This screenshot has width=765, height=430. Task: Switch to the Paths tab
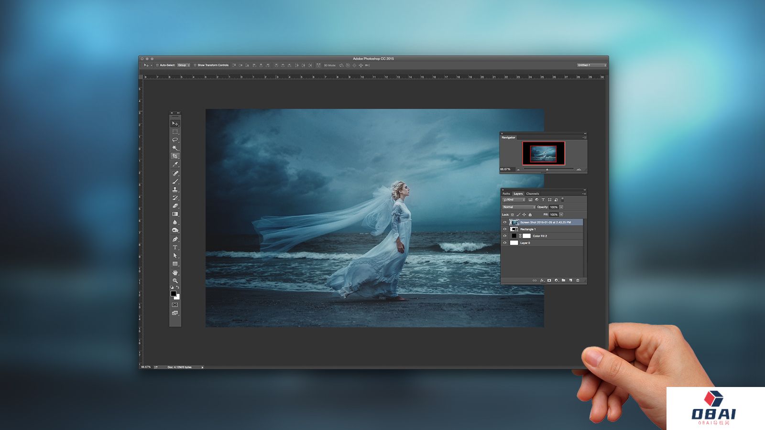pos(506,193)
